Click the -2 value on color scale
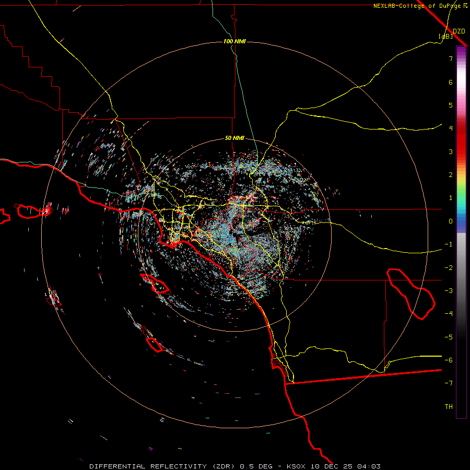Image resolution: width=470 pixels, height=470 pixels. click(449, 268)
